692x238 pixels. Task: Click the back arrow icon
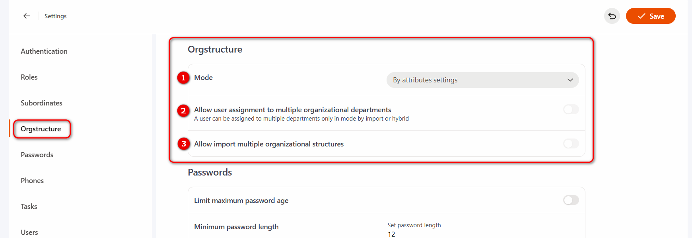(x=27, y=16)
